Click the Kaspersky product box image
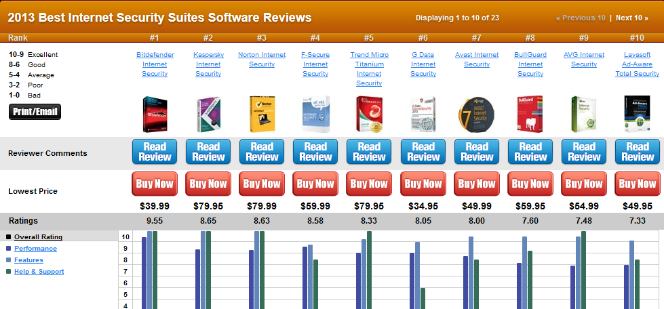The width and height of the screenshot is (664, 309). coord(208,115)
